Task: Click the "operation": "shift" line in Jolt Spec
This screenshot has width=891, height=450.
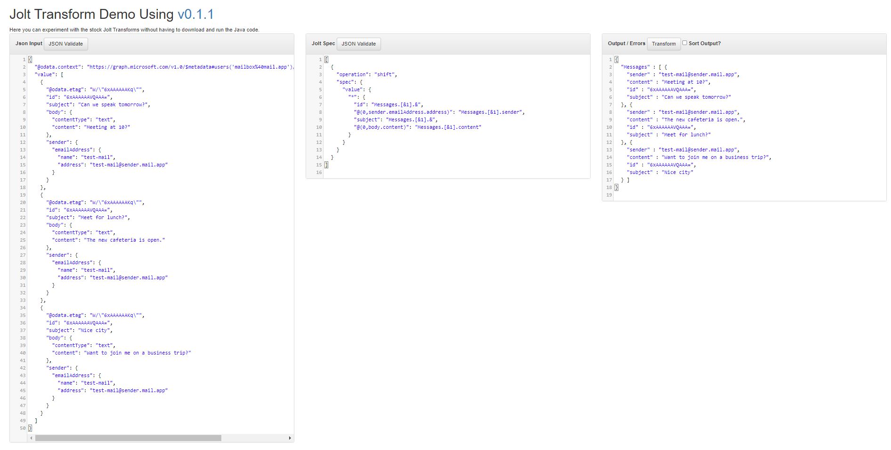Action: 367,74
